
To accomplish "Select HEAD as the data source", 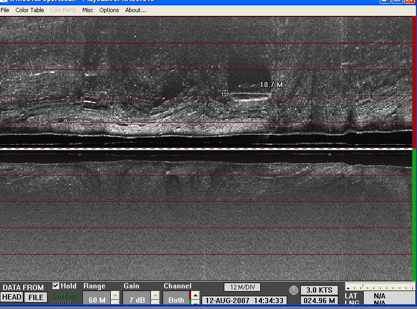I will [12, 297].
